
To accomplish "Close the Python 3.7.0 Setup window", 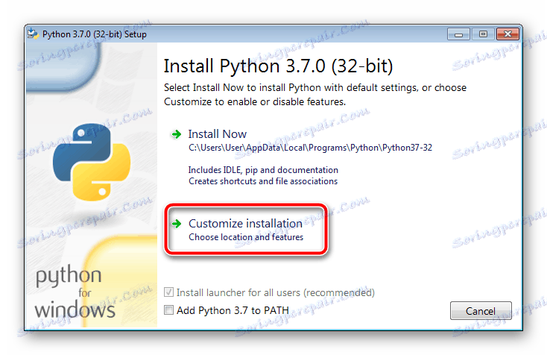I will tap(508, 34).
